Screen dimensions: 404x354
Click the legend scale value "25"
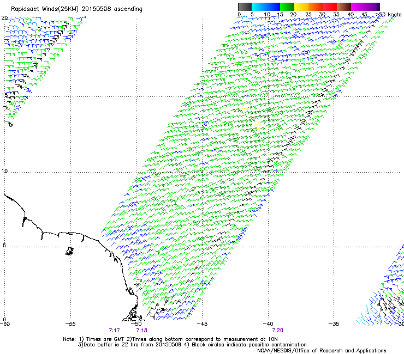pos(308,15)
